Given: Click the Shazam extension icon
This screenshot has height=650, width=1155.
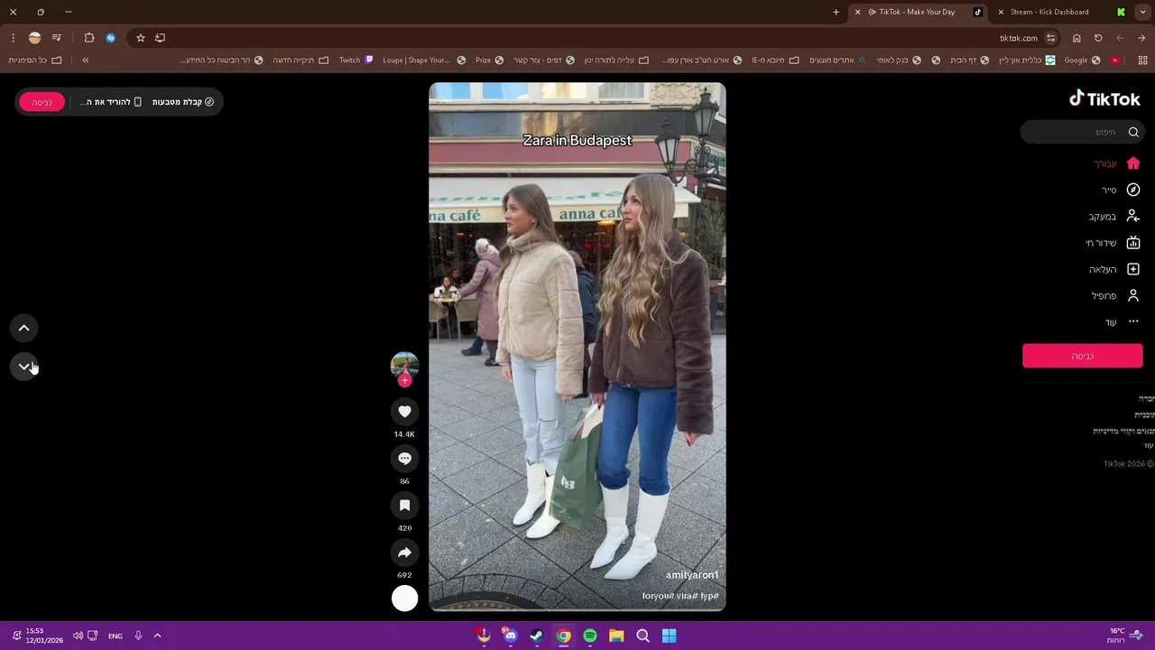Looking at the screenshot, I should (x=111, y=38).
